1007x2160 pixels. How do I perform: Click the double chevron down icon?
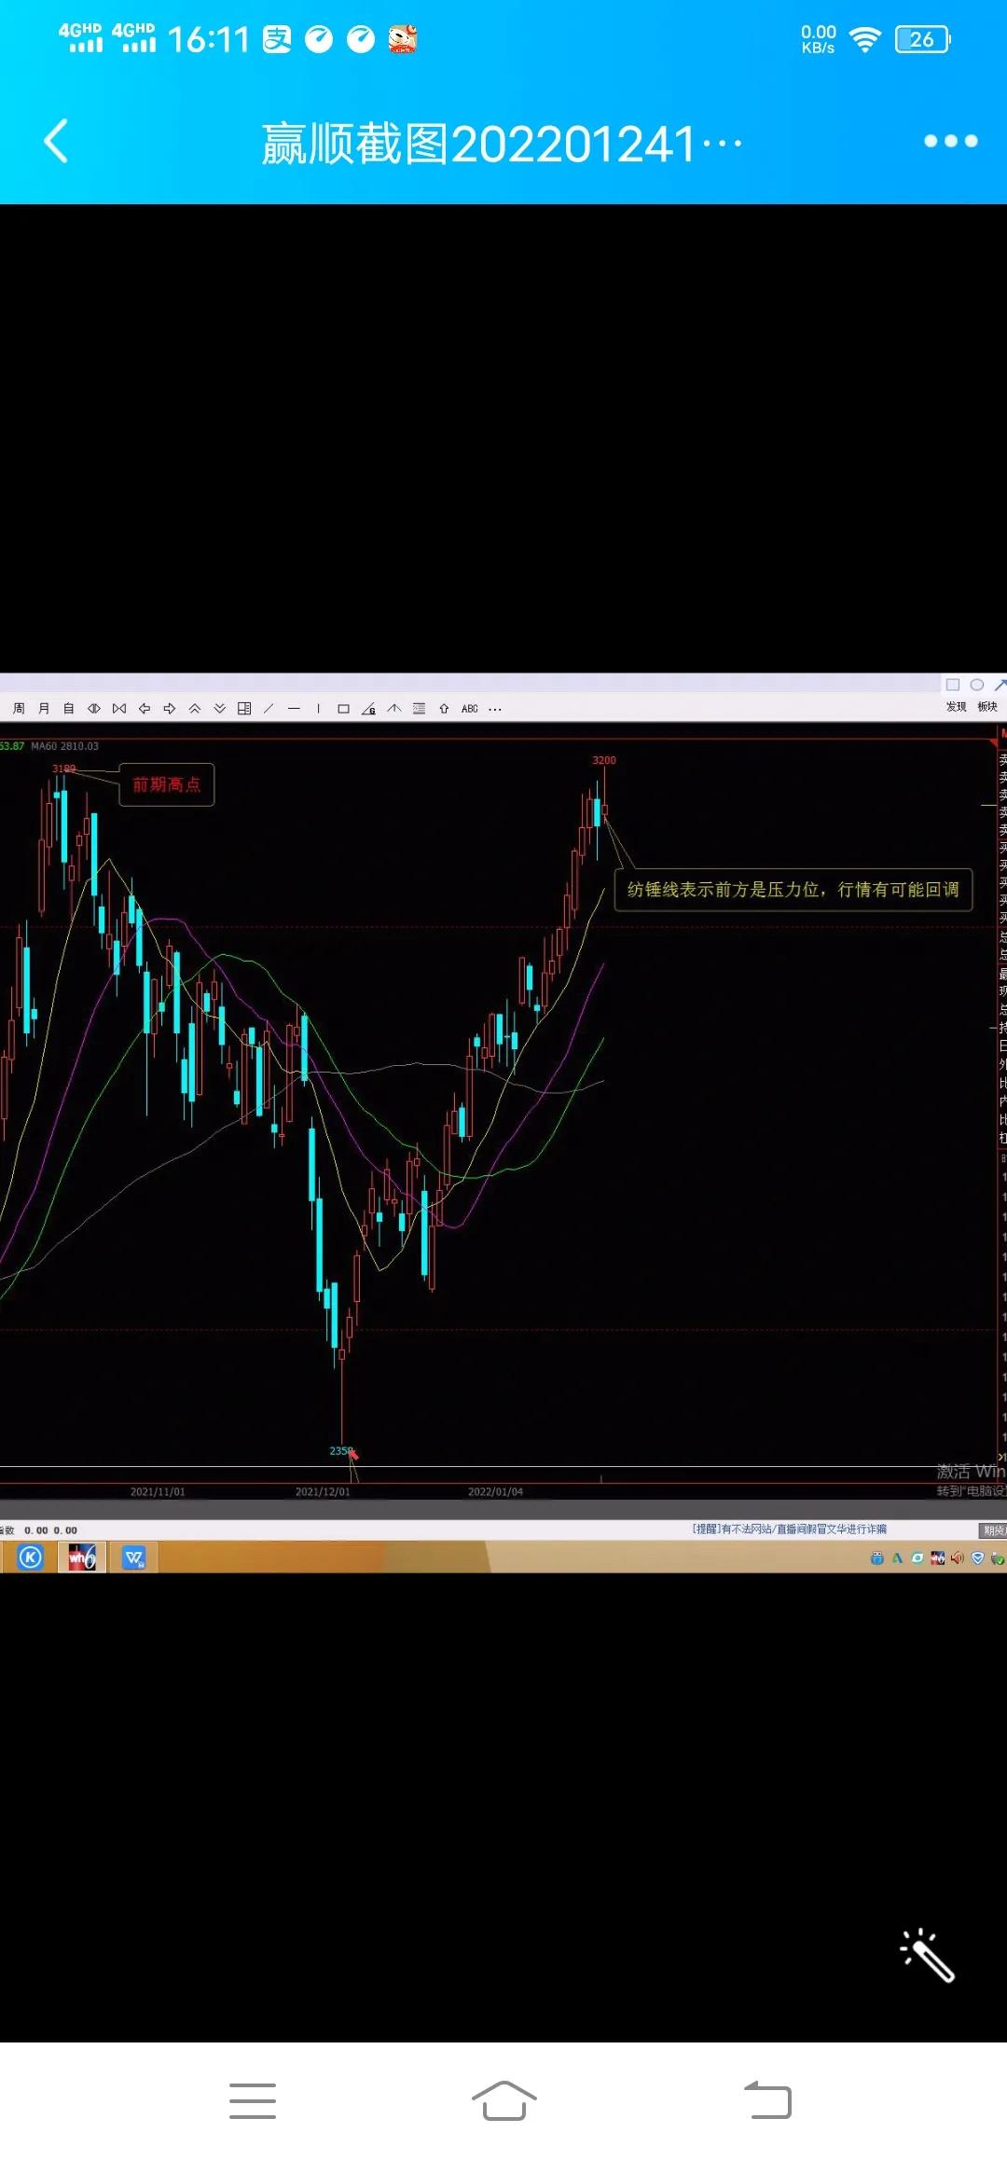click(x=220, y=709)
